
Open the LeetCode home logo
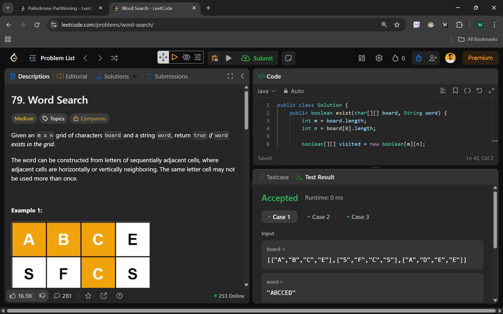click(x=14, y=58)
